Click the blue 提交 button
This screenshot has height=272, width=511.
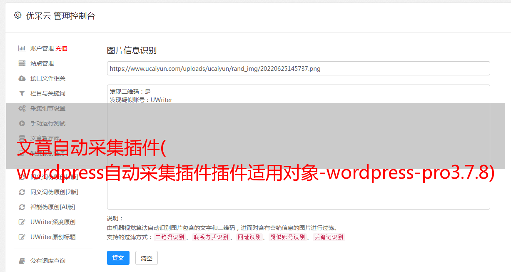tap(118, 258)
